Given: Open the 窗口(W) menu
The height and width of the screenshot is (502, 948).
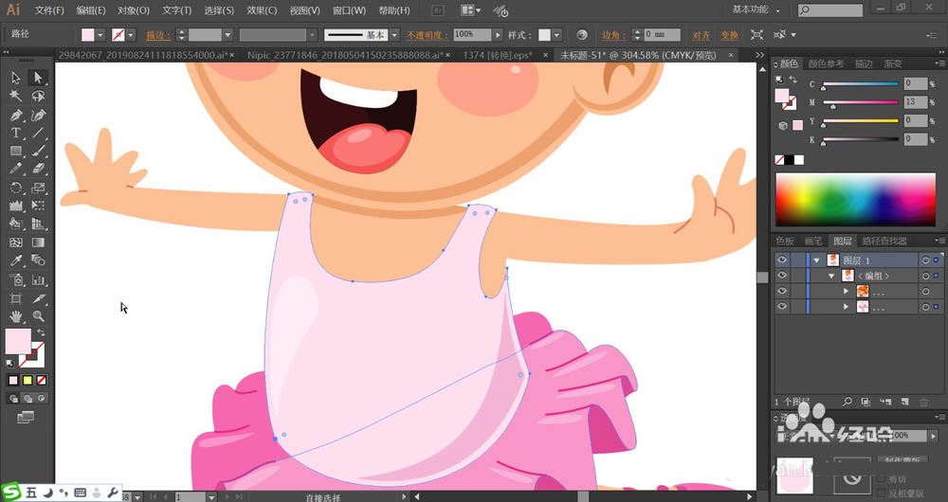Looking at the screenshot, I should click(x=350, y=10).
